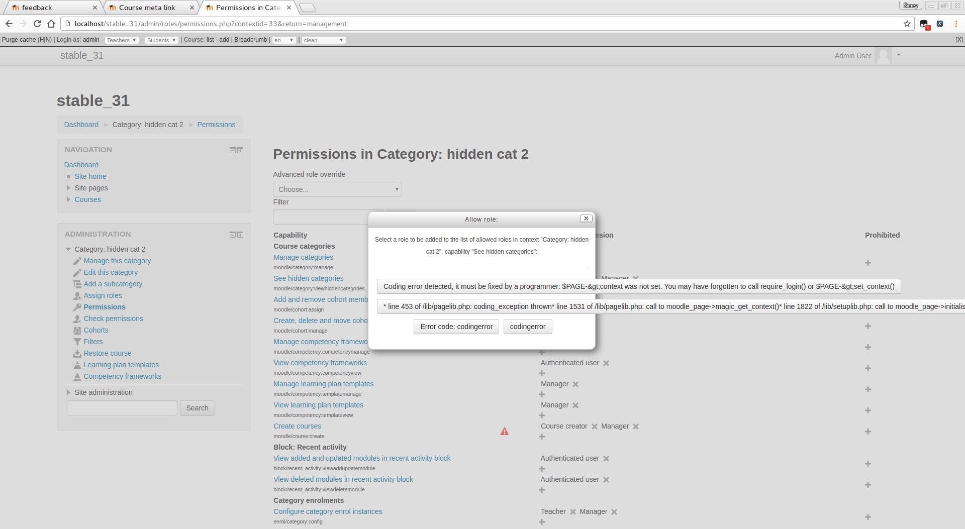
Task: Click Purge cache in the dev toolbar
Action: tap(19, 40)
